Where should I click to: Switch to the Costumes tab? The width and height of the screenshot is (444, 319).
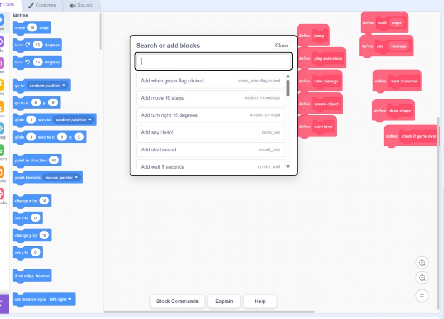point(42,5)
